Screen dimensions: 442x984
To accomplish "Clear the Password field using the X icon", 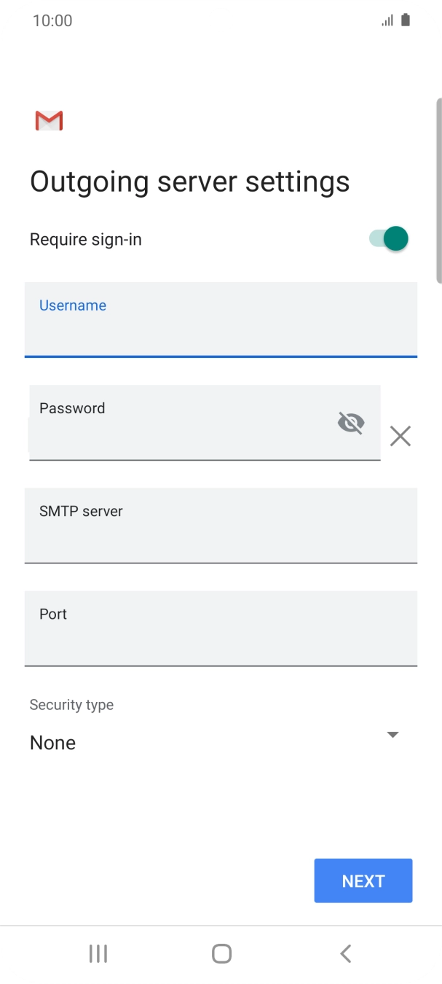I will [400, 435].
